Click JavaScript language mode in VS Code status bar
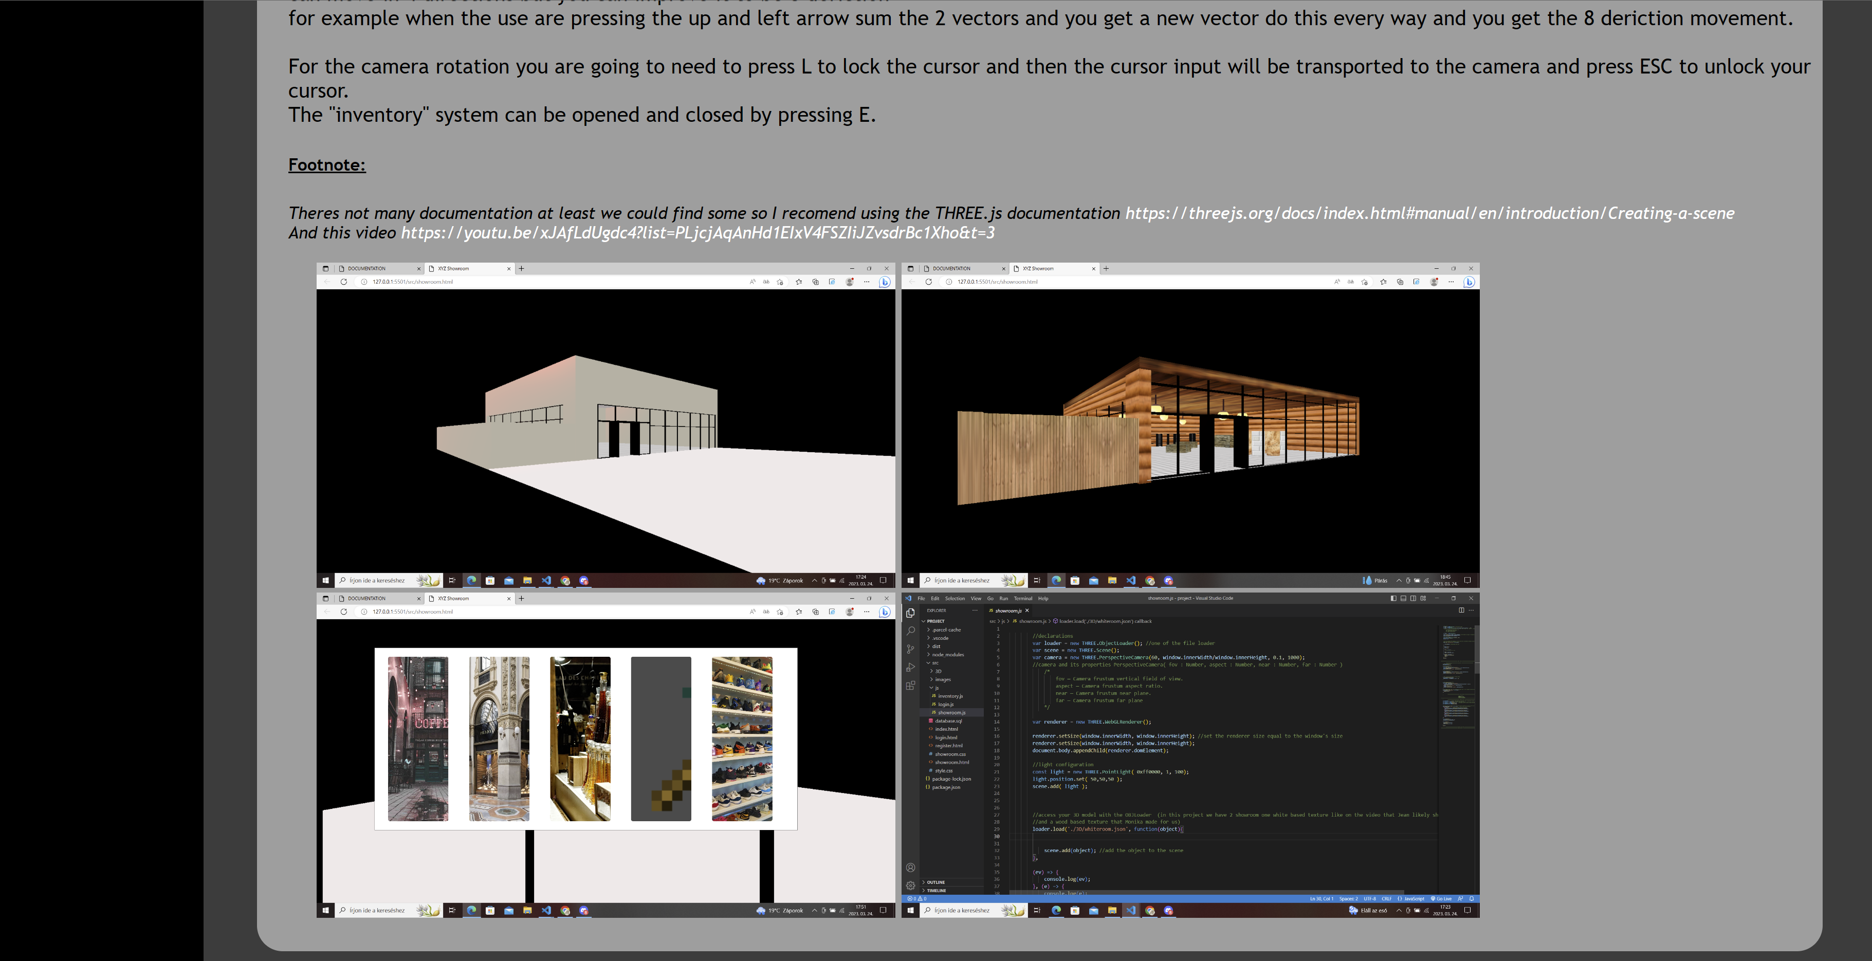This screenshot has height=961, width=1872. coord(1411,898)
